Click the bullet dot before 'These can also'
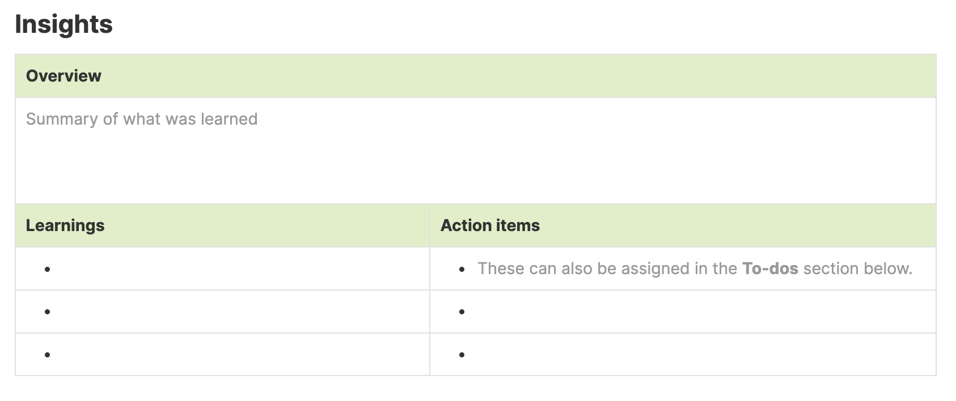Screen dimensions: 956x401 (462, 269)
